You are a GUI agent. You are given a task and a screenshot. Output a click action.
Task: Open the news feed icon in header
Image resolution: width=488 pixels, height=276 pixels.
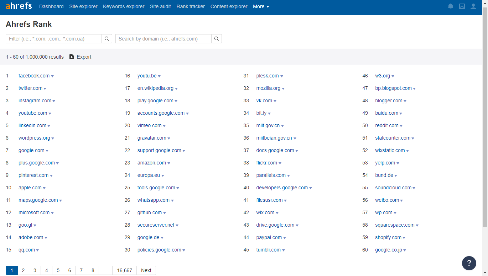(x=462, y=6)
